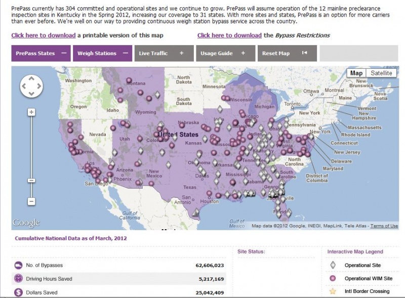Image resolution: width=405 pixels, height=298 pixels.
Task: Click the map pan control compass
Action: (31, 87)
